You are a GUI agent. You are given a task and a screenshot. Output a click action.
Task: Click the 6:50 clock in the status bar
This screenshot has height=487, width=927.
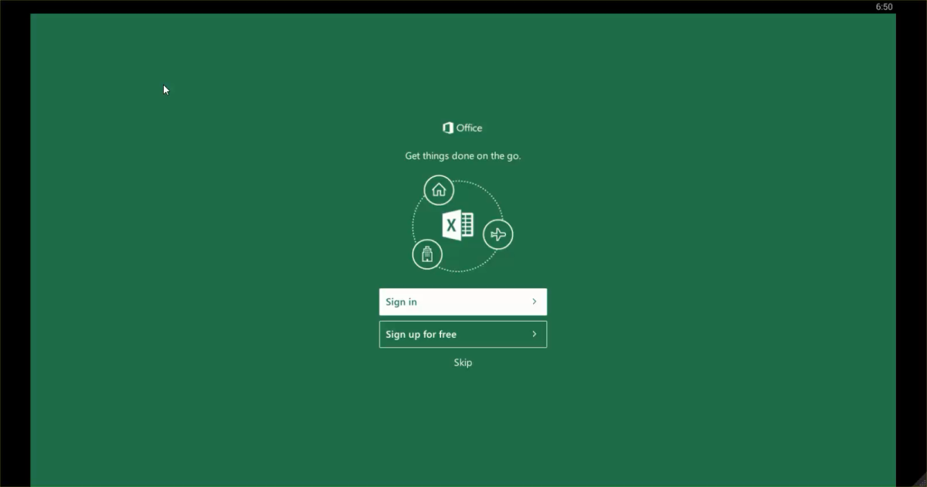(882, 6)
